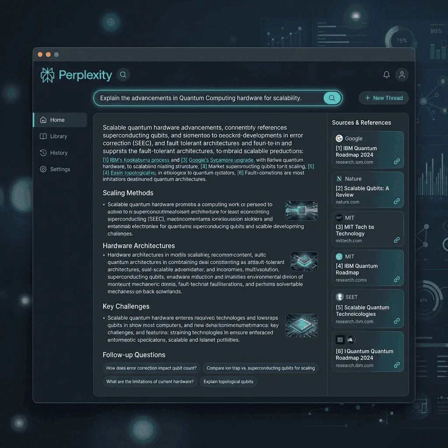Follow Google's Sycamore upgrade citation link
Image resolution: width=448 pixels, height=448 pixels.
pos(221,160)
